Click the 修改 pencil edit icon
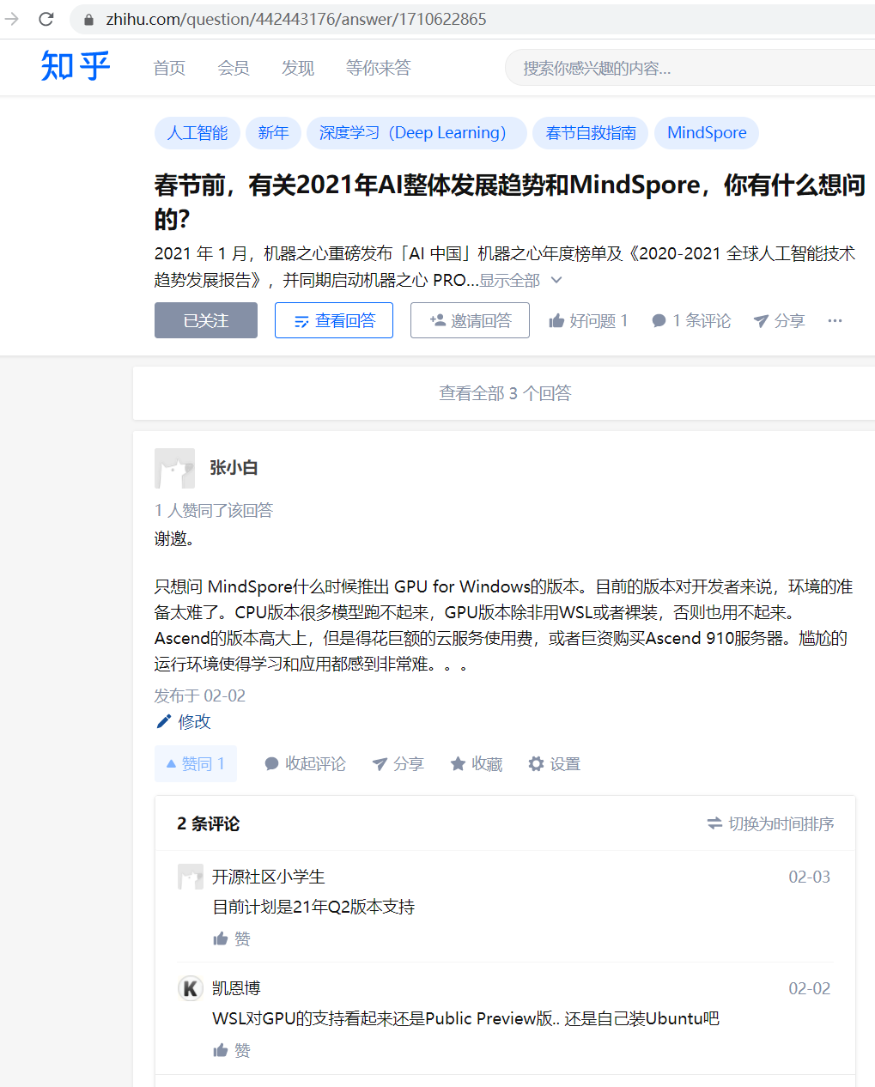875x1087 pixels. (x=163, y=721)
